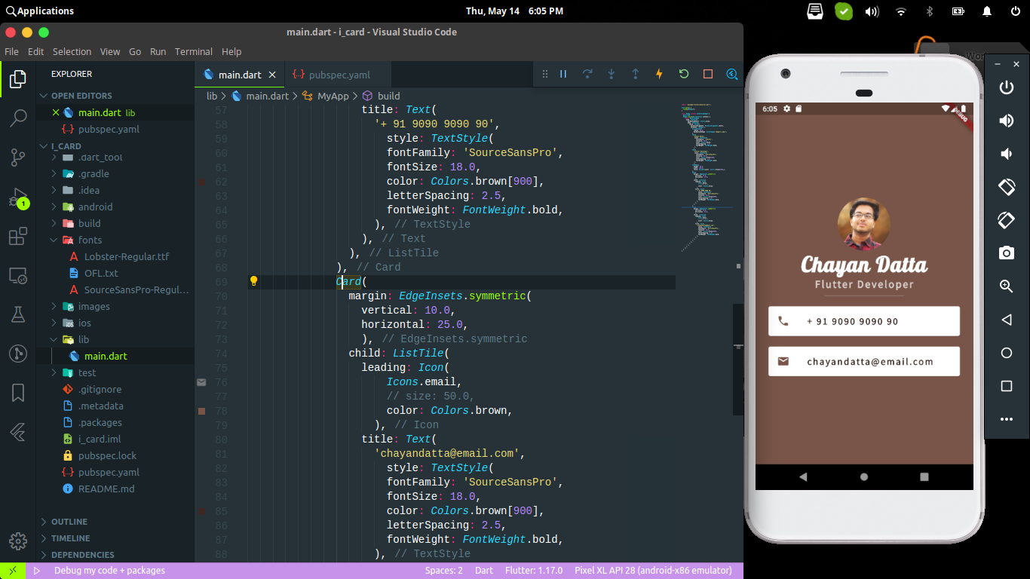This screenshot has height=579, width=1030.
Task: Lower the emulator volume
Action: point(1007,154)
